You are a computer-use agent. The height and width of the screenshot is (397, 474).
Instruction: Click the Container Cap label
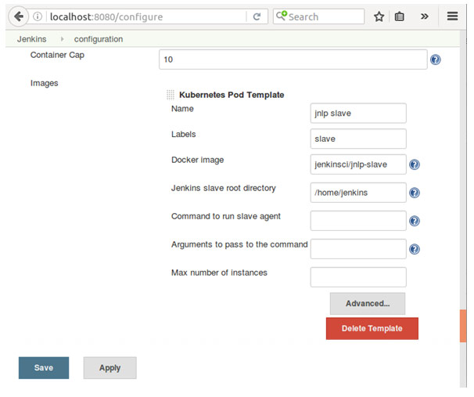57,55
